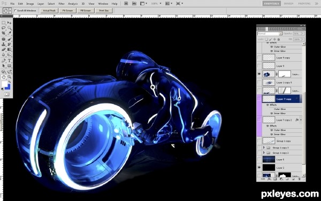Open the Edit menu
The height and width of the screenshot is (201, 321).
tap(20, 4)
